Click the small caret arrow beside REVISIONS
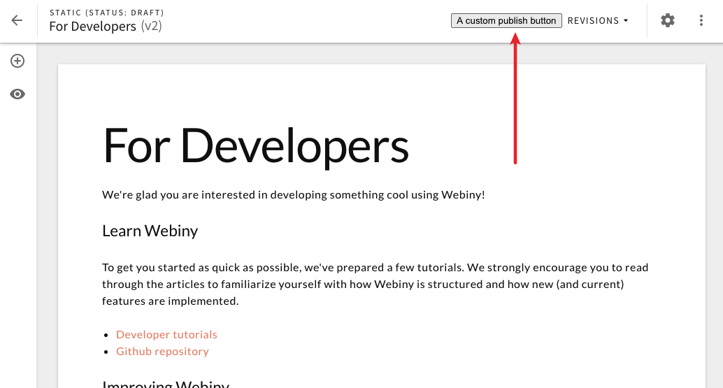The height and width of the screenshot is (388, 723). pyautogui.click(x=626, y=21)
